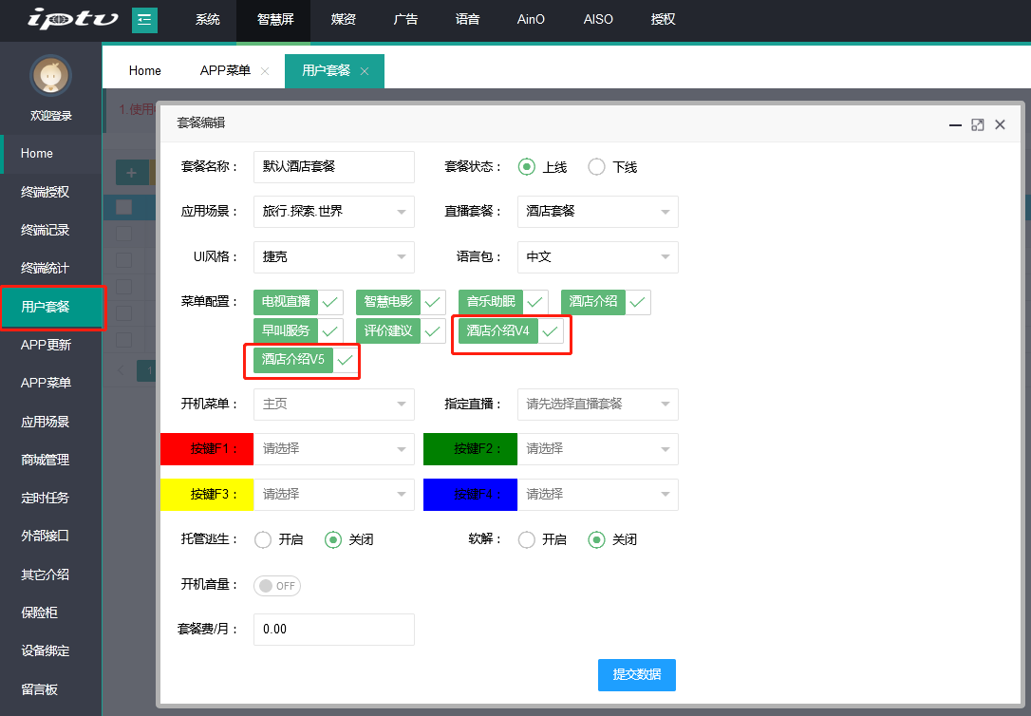The width and height of the screenshot is (1031, 716).
Task: Switch to the Home tab
Action: [145, 71]
